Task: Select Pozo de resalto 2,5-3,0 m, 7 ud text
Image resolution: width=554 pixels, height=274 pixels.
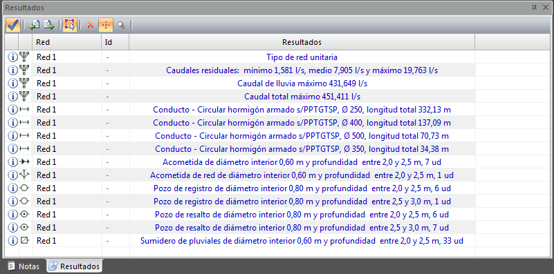Action: pos(302,228)
